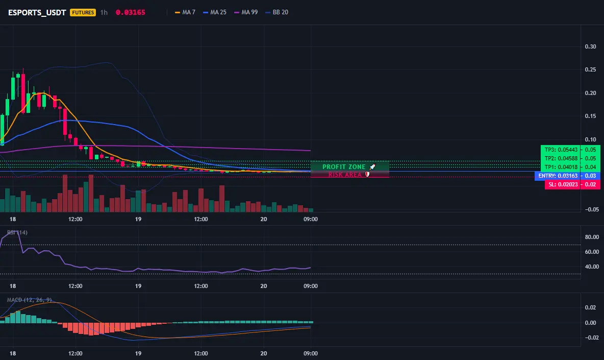604x360 pixels.
Task: Click the ENTRY: 0.03163 price label
Action: (558, 176)
